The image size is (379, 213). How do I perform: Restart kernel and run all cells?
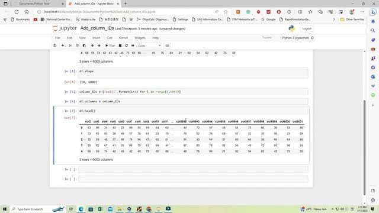pyautogui.click(x=133, y=46)
